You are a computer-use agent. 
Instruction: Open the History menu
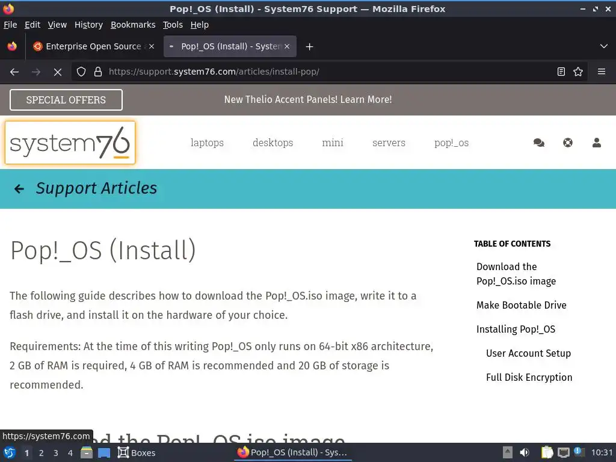coord(88,25)
